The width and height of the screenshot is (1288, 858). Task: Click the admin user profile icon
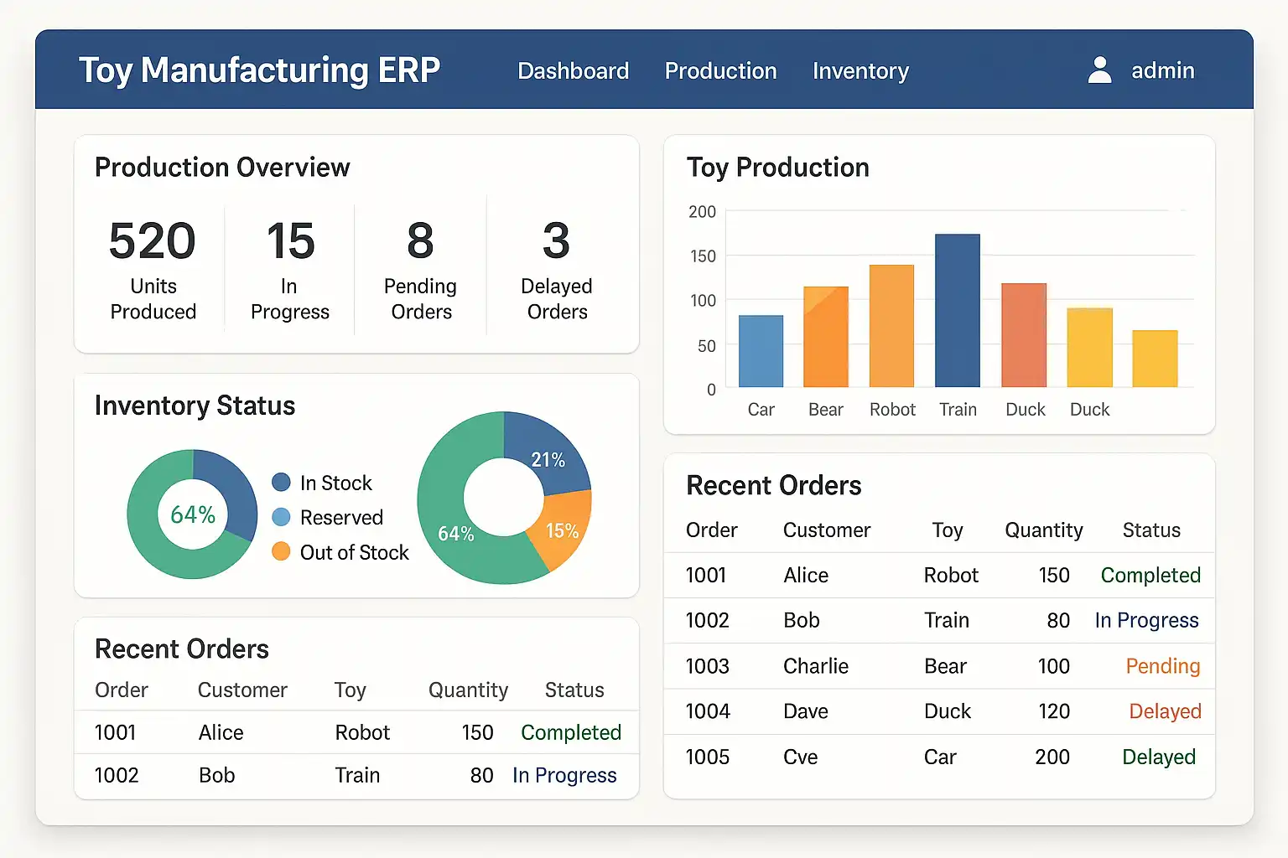[x=1099, y=70]
